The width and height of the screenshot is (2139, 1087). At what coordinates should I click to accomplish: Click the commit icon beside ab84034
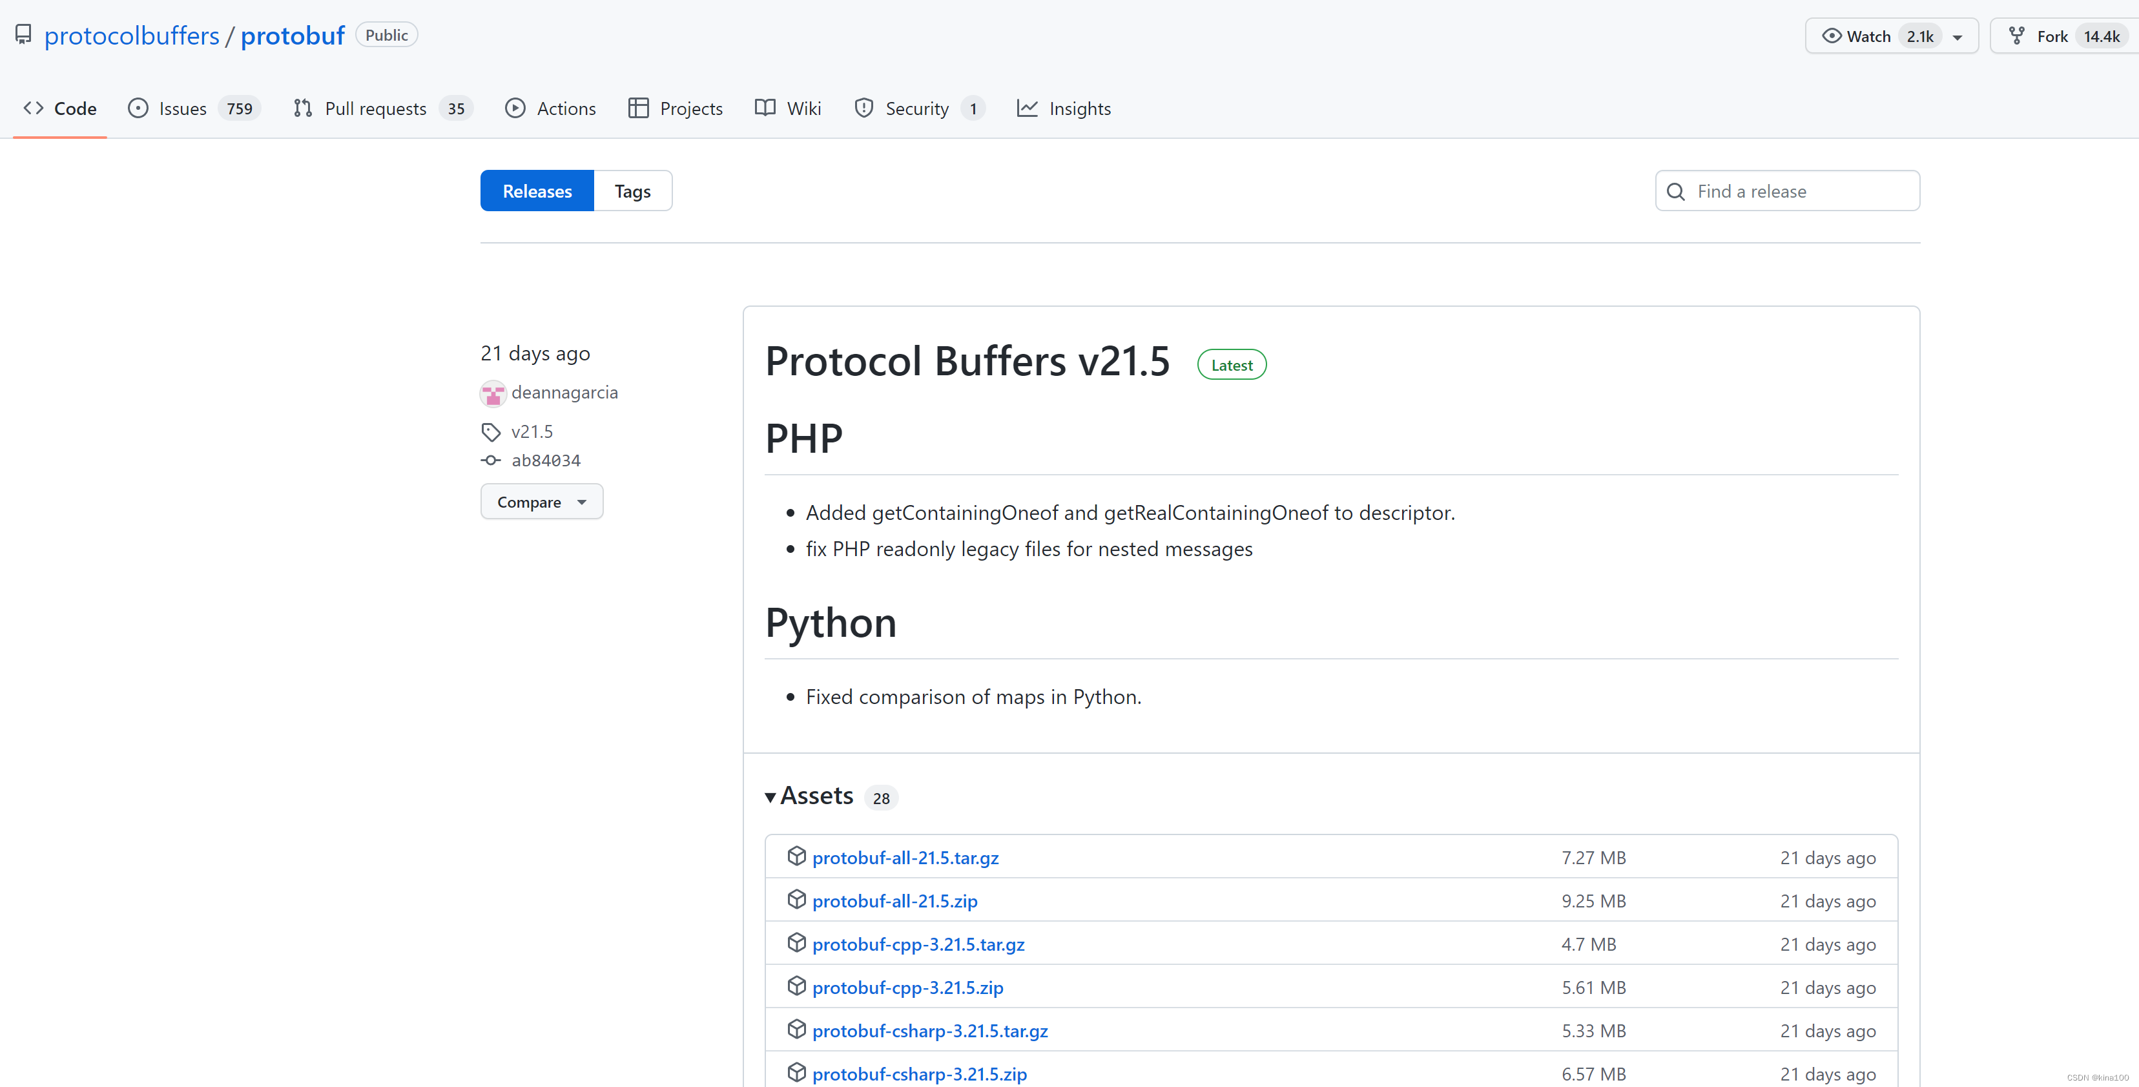[491, 460]
